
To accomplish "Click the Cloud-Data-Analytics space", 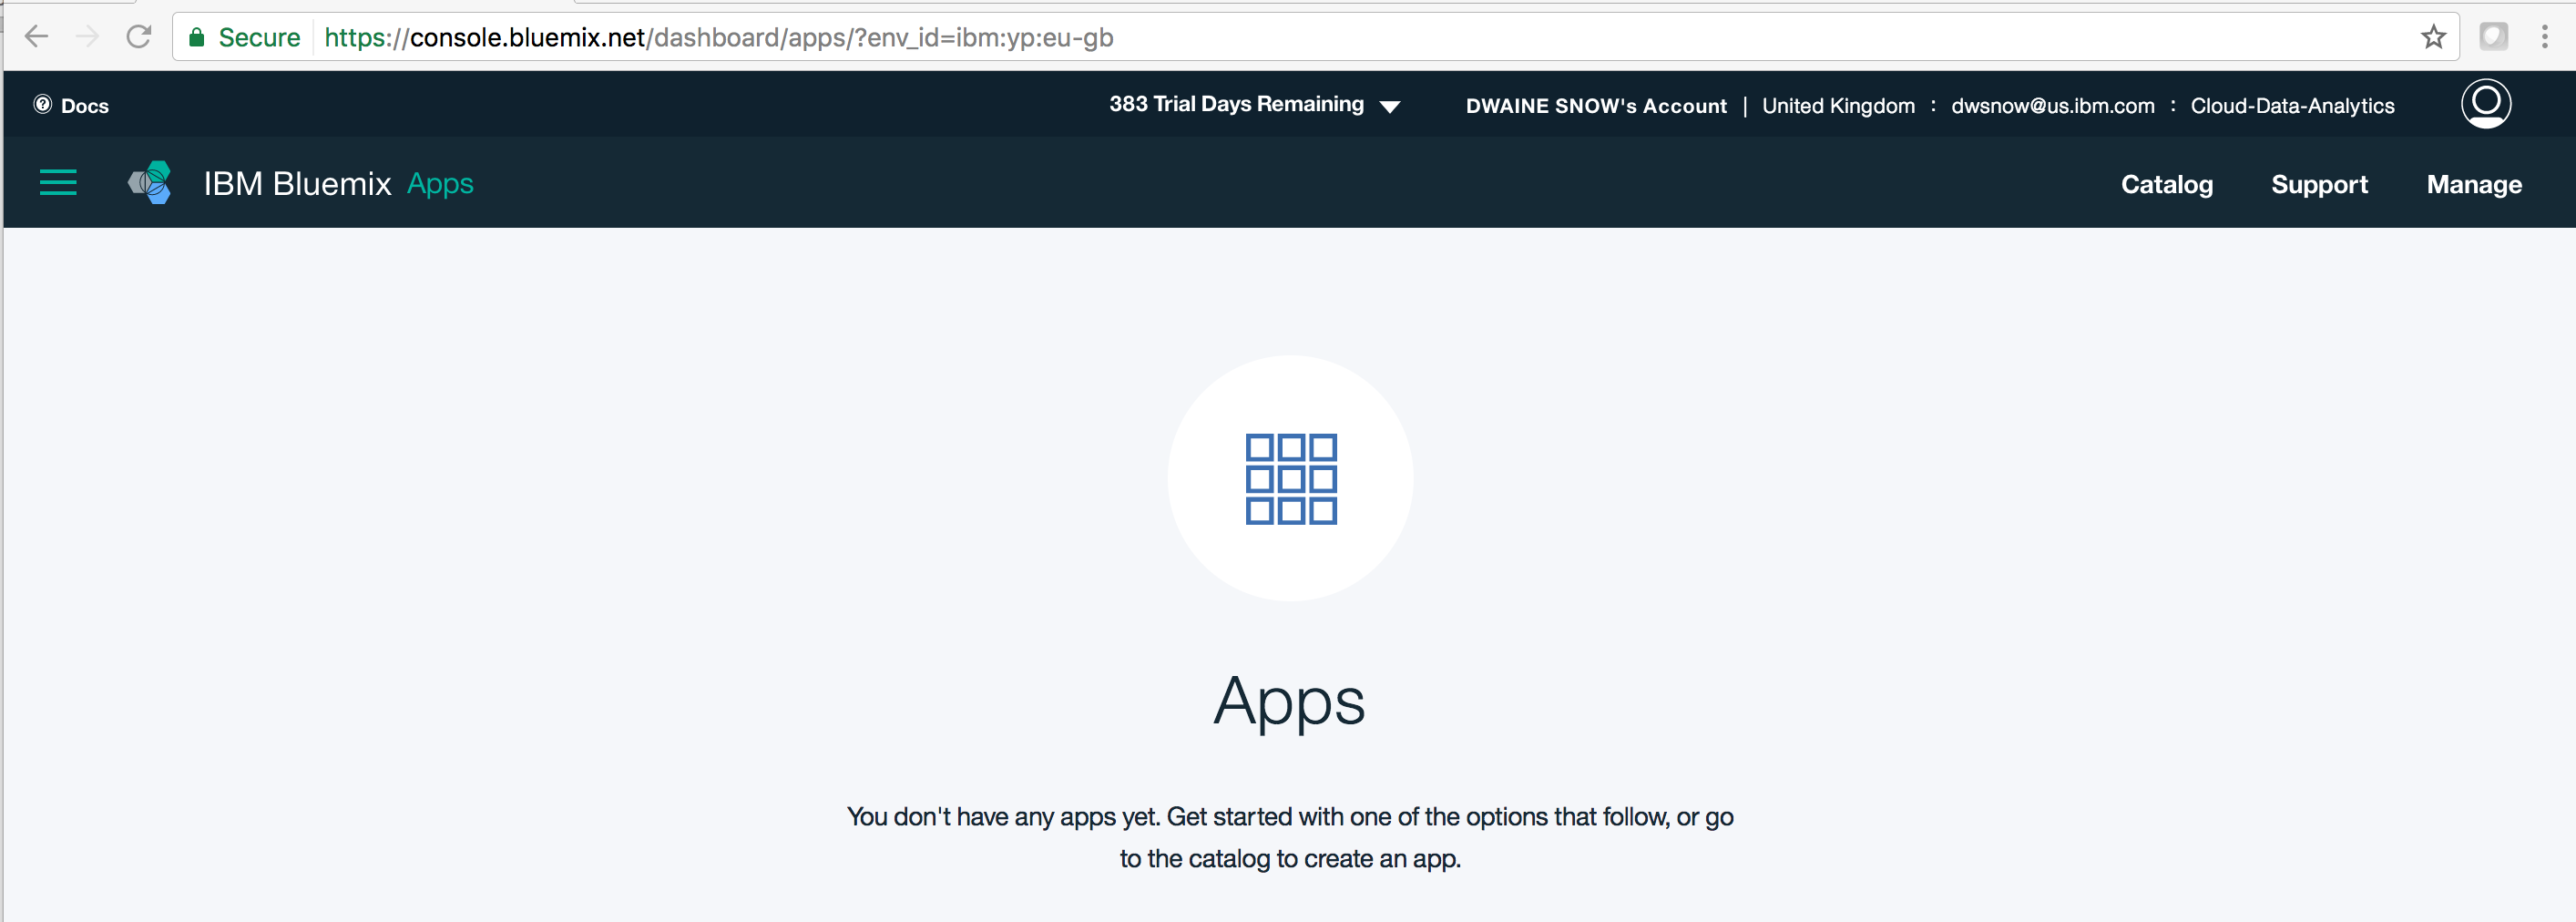I will (2292, 106).
